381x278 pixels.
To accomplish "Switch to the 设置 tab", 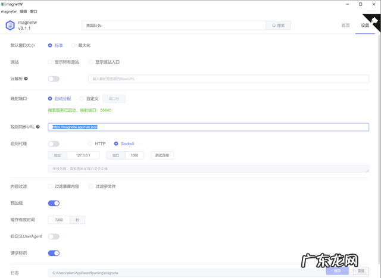I will 365,25.
